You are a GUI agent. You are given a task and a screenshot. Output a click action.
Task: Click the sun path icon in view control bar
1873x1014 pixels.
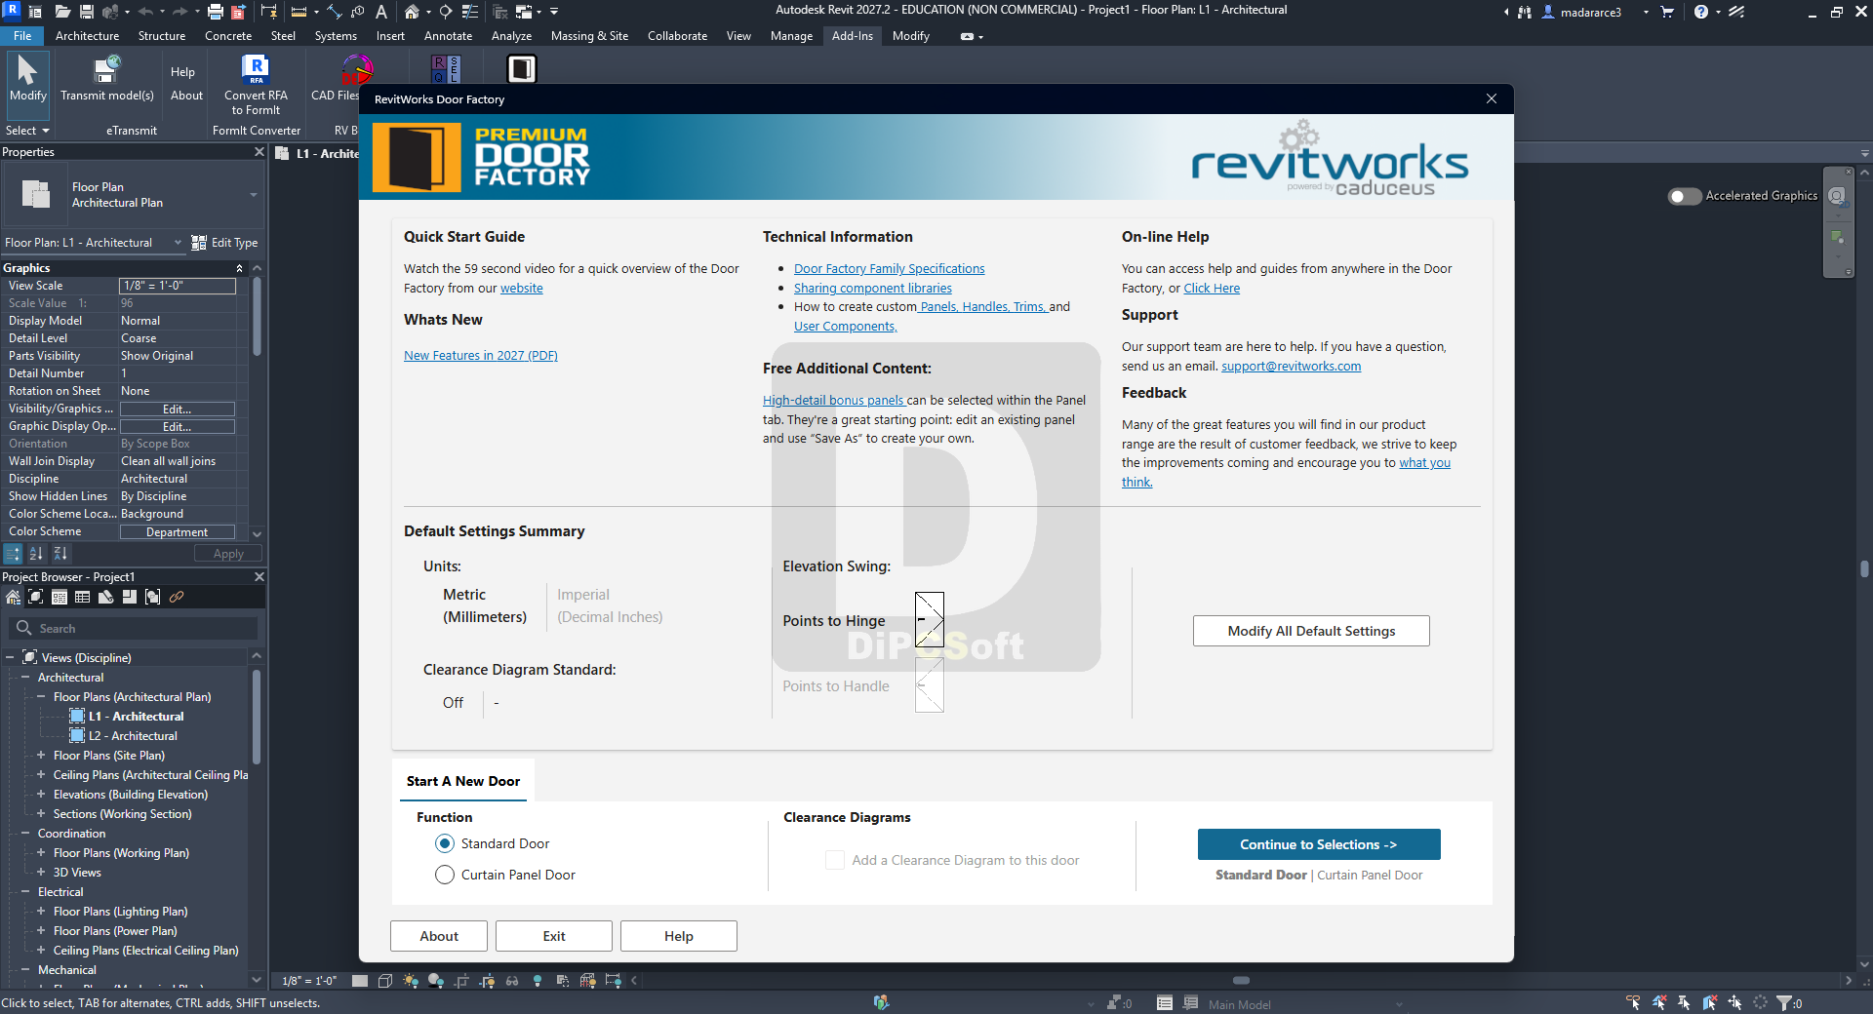click(411, 981)
